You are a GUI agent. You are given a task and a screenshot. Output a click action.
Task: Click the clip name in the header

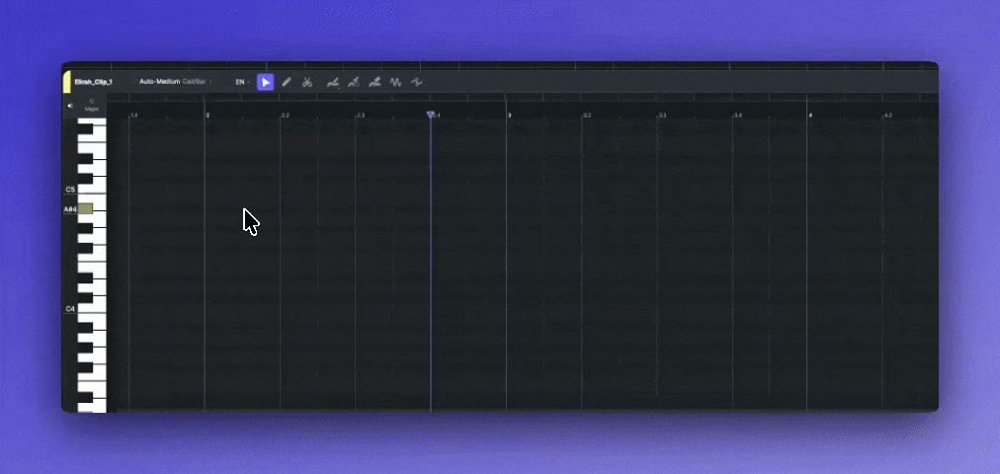click(x=93, y=82)
